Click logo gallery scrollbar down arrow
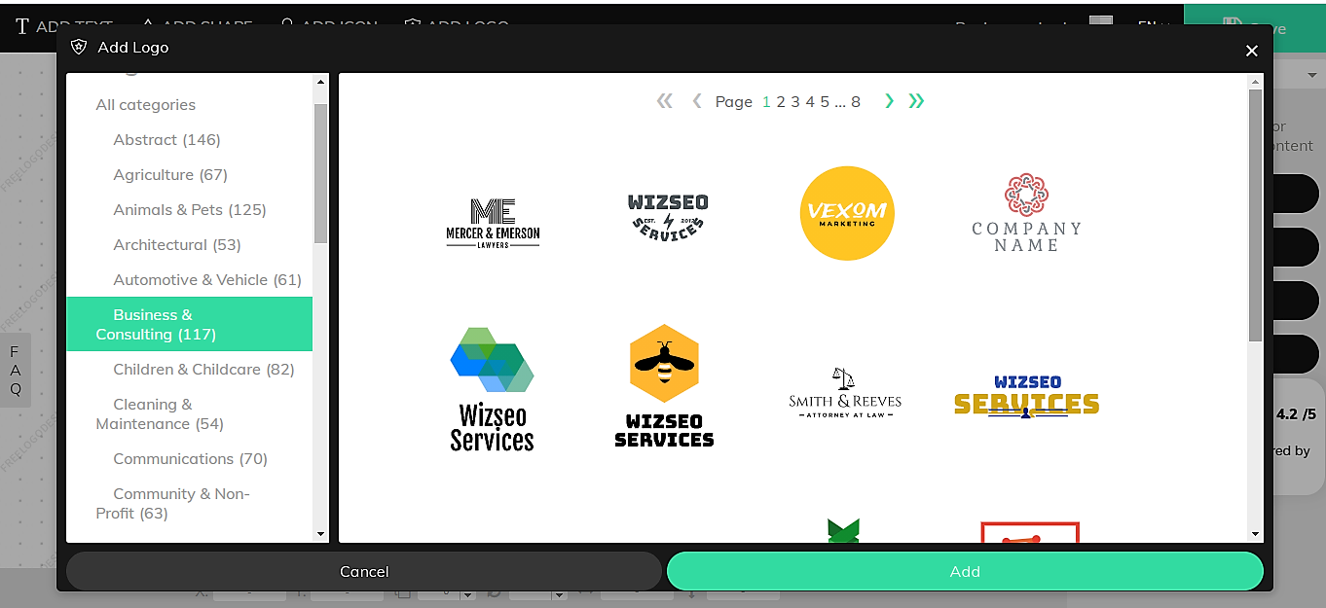 1255,534
